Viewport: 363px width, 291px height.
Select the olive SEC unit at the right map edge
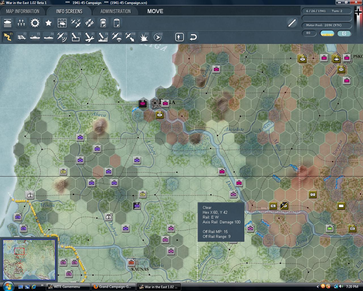click(353, 228)
